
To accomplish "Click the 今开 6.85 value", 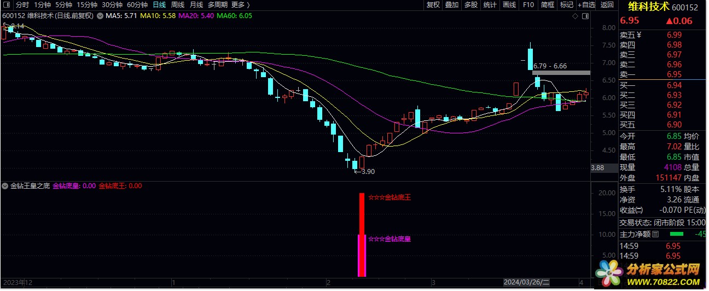I will point(674,136).
